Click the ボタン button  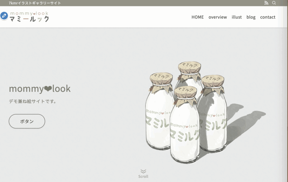(27, 121)
